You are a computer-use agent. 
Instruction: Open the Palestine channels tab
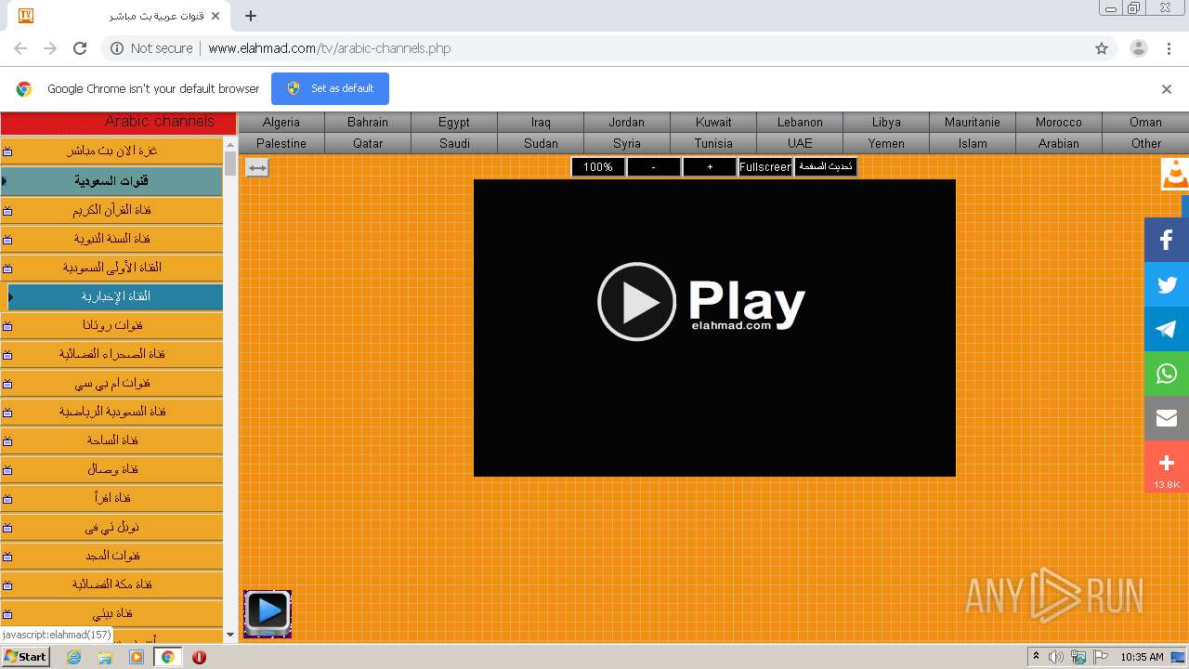[281, 143]
